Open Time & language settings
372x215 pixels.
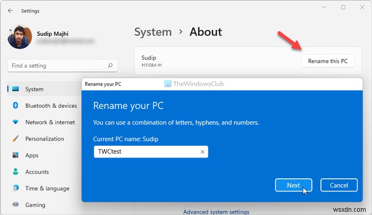(x=47, y=188)
